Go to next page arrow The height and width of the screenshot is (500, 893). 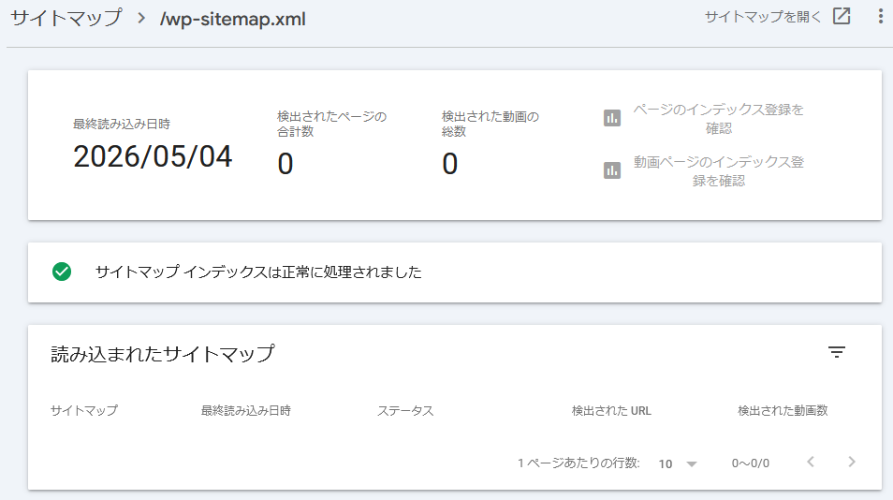pyautogui.click(x=852, y=462)
